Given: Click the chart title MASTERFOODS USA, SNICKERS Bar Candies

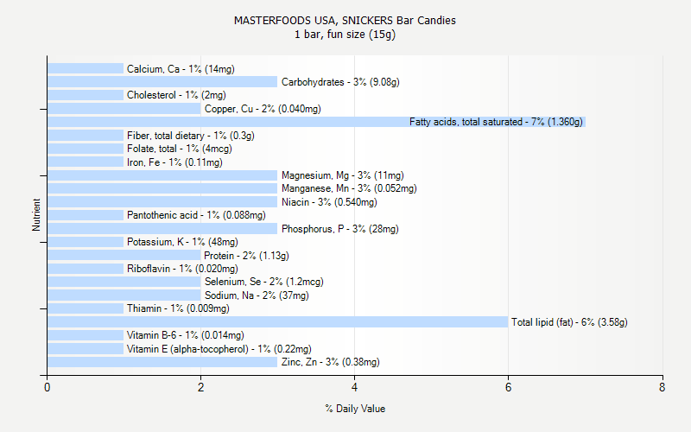Looking at the screenshot, I should [345, 20].
